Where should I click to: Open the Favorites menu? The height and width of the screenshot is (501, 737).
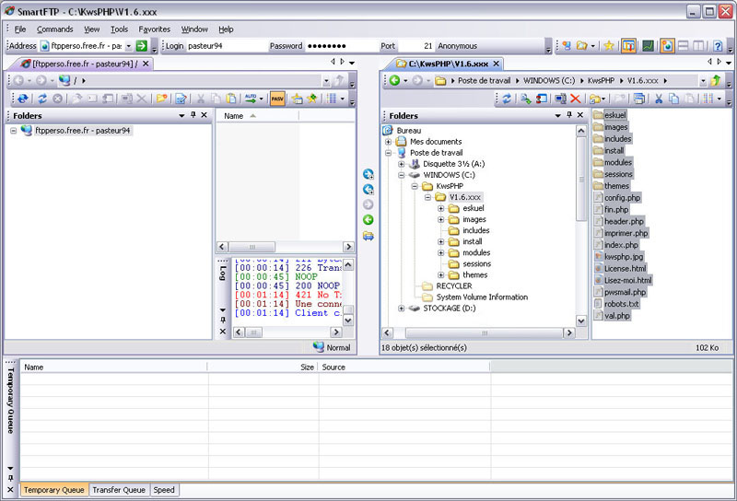point(155,29)
